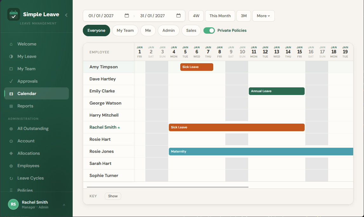Click the This Month button
This screenshot has height=217, width=364.
pos(220,16)
